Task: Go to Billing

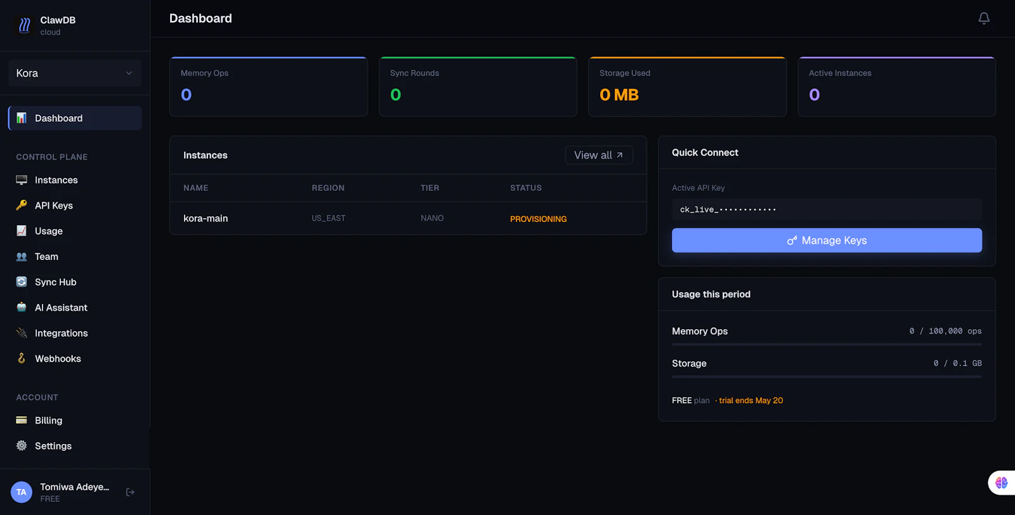Action: (75, 420)
